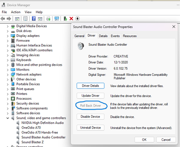180x147 pixels.
Task: Open the View menu
Action: [28, 12]
